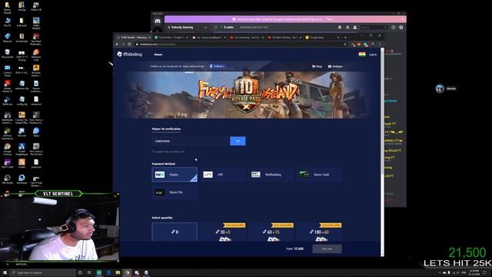Image resolution: width=492 pixels, height=277 pixels.
Task: Select the 60+15 UC quantity option
Action: click(x=271, y=232)
